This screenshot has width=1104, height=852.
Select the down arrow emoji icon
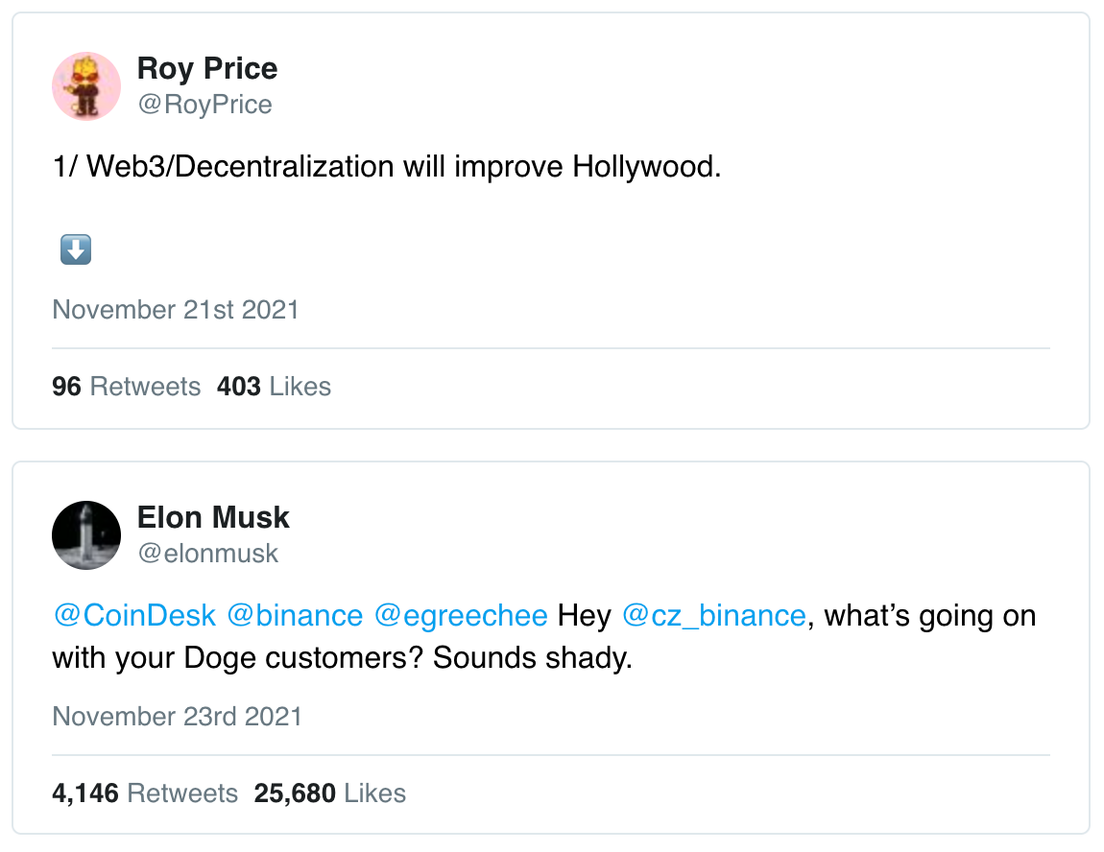coord(76,249)
